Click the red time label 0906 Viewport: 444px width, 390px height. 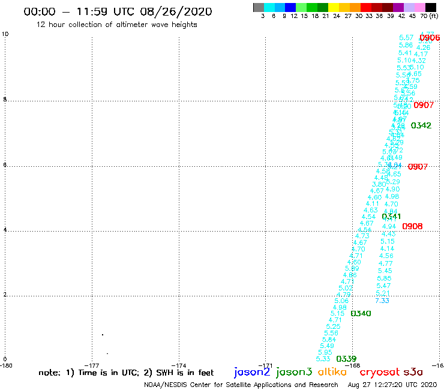coord(430,38)
